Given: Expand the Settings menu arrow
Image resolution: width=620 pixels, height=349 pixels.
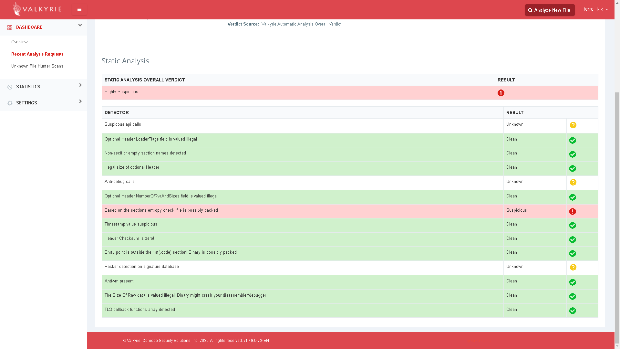Looking at the screenshot, I should (x=80, y=101).
